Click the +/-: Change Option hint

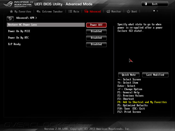pyautogui.click(x=130, y=89)
